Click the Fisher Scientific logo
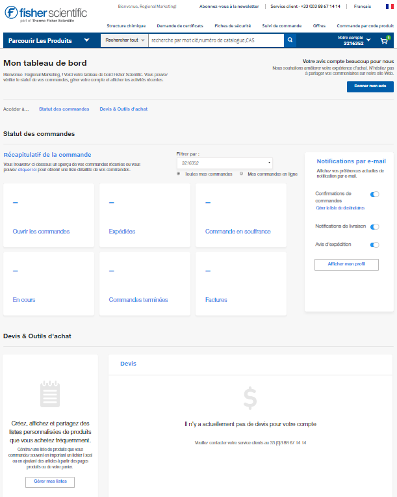Image resolution: width=397 pixels, height=497 pixels. click(x=44, y=14)
